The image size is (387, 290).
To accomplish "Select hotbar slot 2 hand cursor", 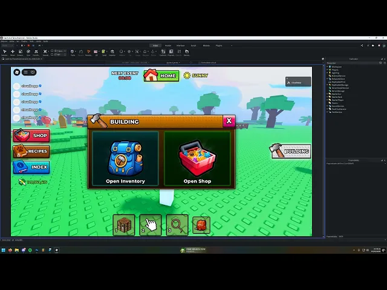I will [151, 225].
